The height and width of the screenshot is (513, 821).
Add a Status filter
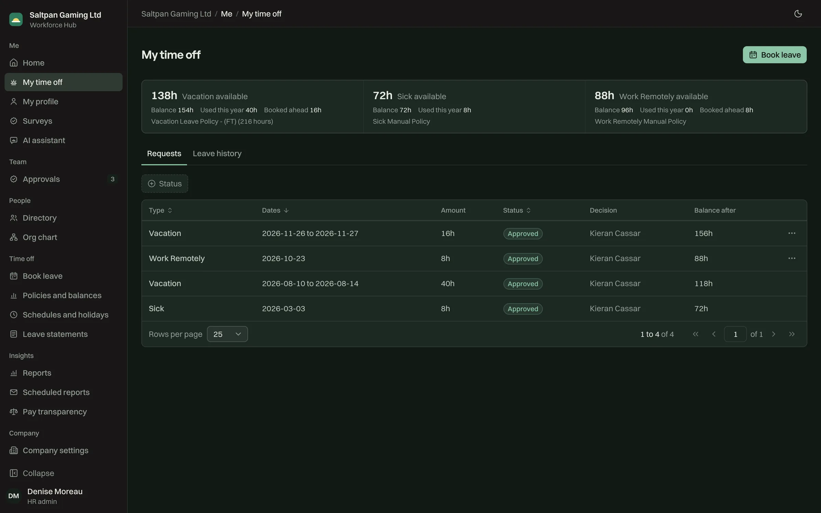click(165, 184)
